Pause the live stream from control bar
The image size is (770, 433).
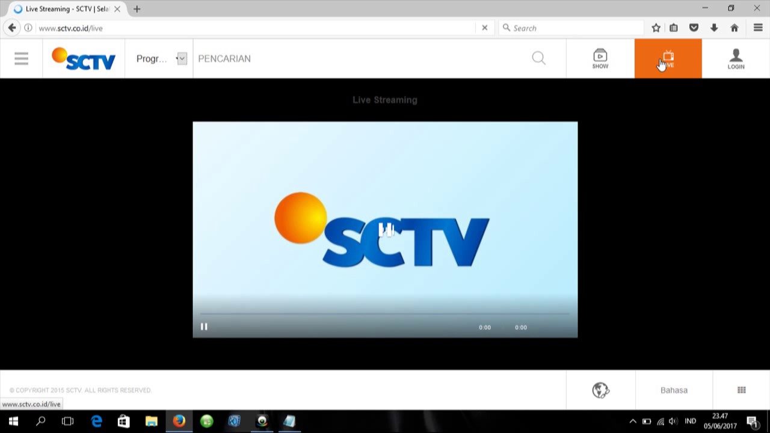(204, 327)
